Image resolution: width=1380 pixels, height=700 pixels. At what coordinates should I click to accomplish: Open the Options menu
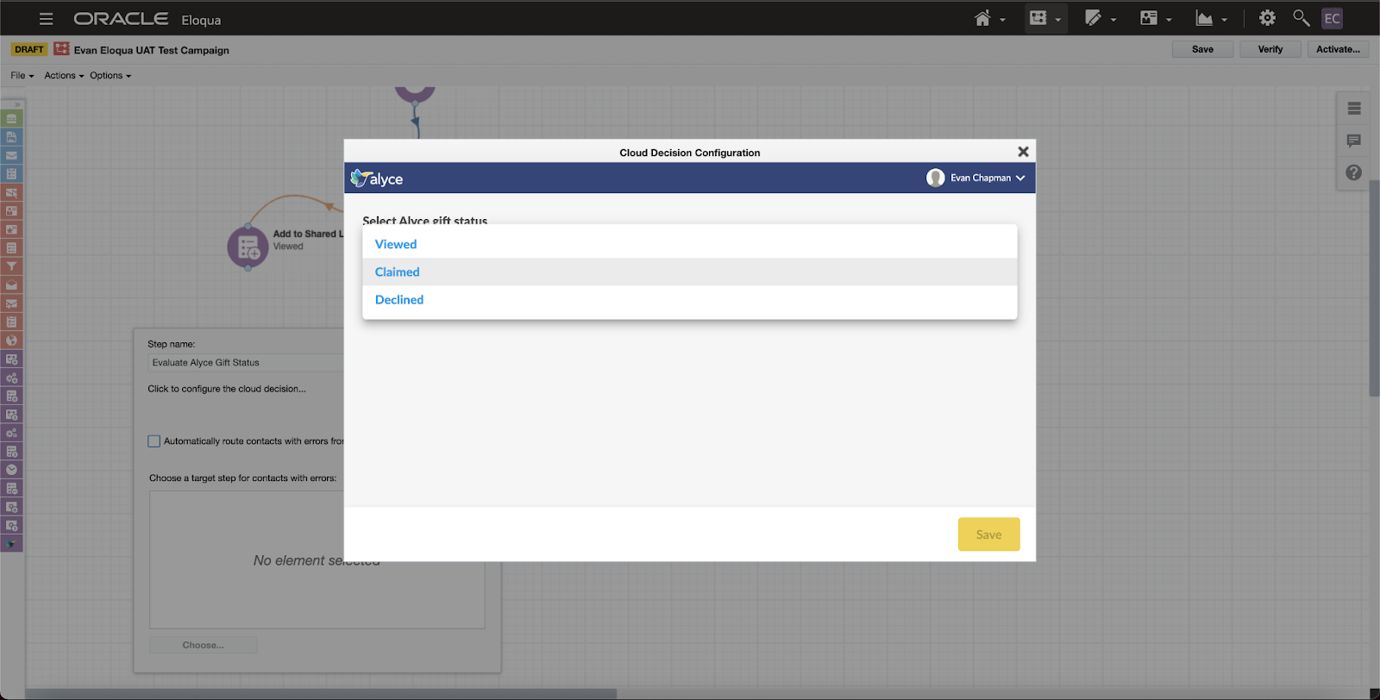(110, 76)
